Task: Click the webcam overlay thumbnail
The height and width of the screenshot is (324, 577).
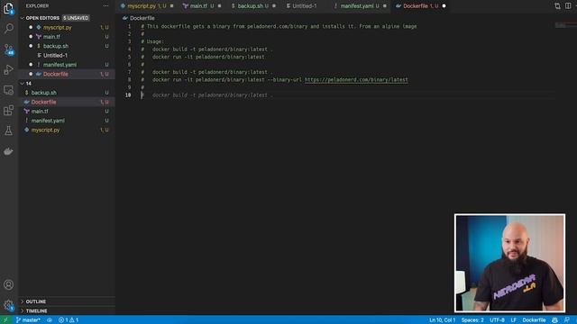Action: click(509, 263)
